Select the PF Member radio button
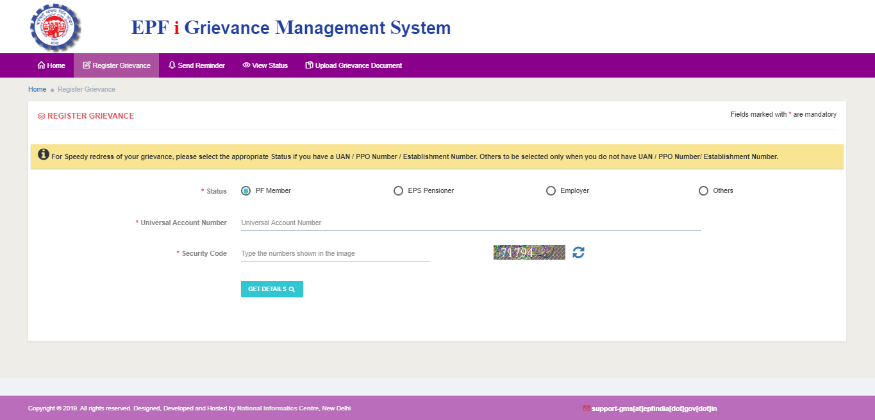Image resolution: width=875 pixels, height=420 pixels. click(246, 190)
